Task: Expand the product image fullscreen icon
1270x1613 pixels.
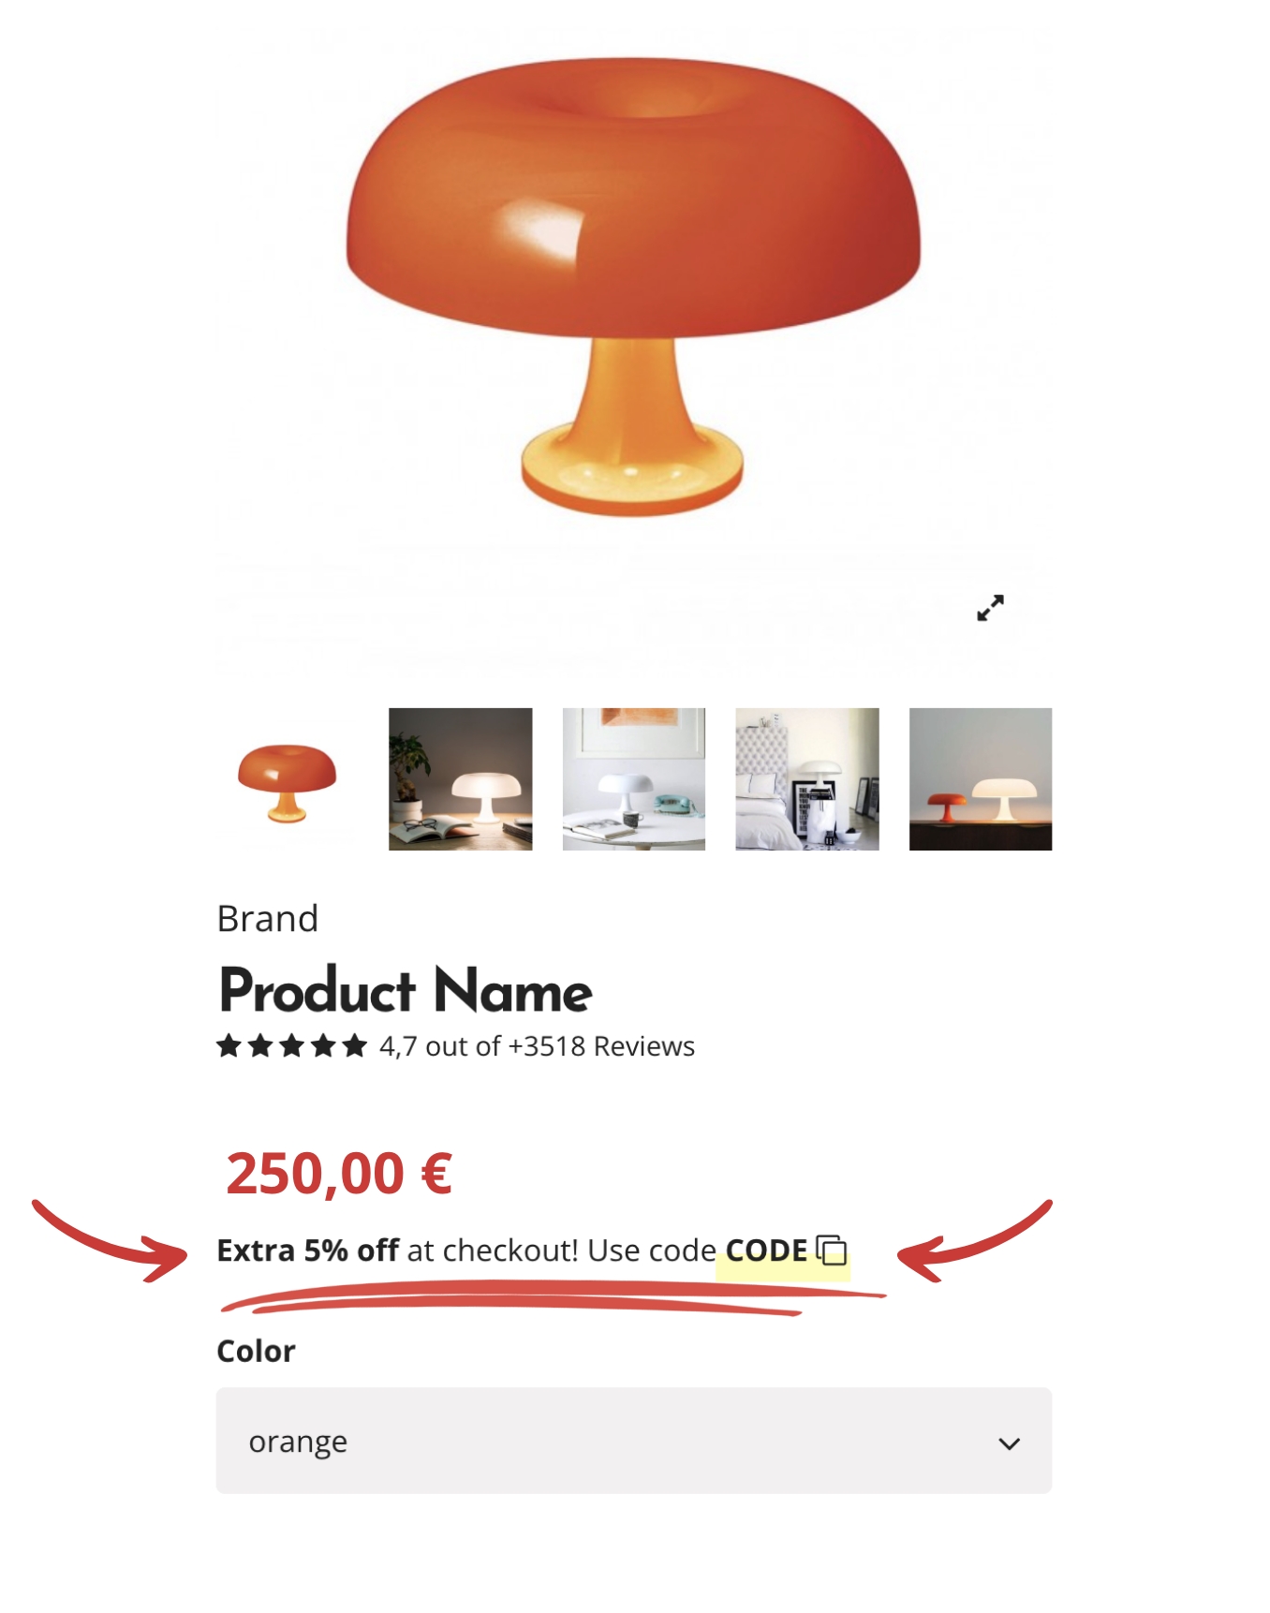Action: pyautogui.click(x=990, y=608)
